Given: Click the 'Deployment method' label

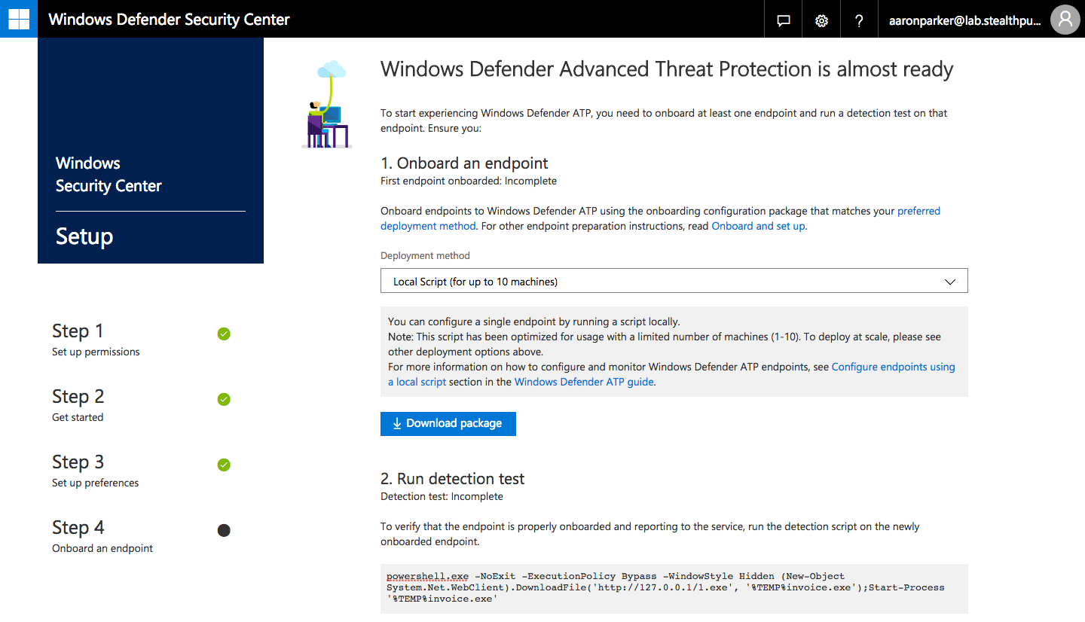Looking at the screenshot, I should click(x=425, y=256).
